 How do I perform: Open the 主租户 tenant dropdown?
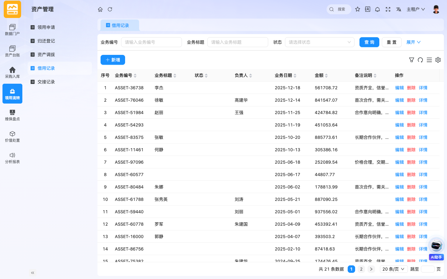point(416,9)
